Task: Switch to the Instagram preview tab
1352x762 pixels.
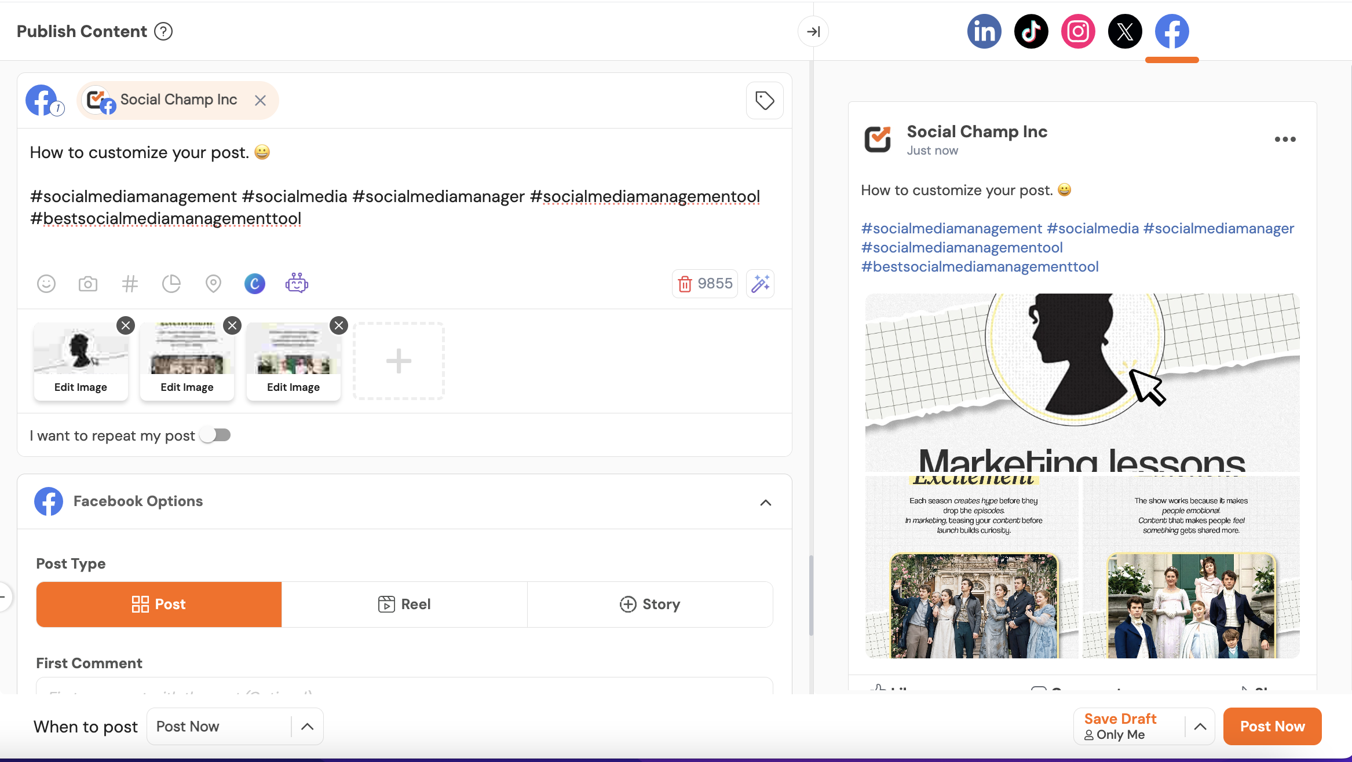Action: 1078,31
